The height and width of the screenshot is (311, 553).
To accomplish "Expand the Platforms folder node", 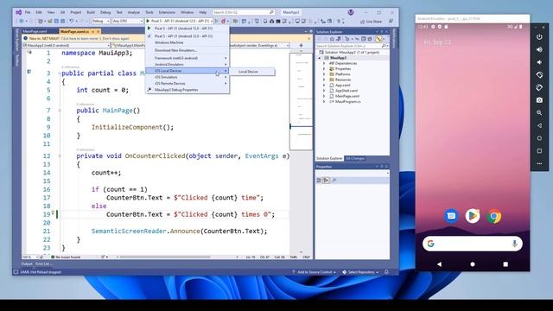I will click(324, 74).
